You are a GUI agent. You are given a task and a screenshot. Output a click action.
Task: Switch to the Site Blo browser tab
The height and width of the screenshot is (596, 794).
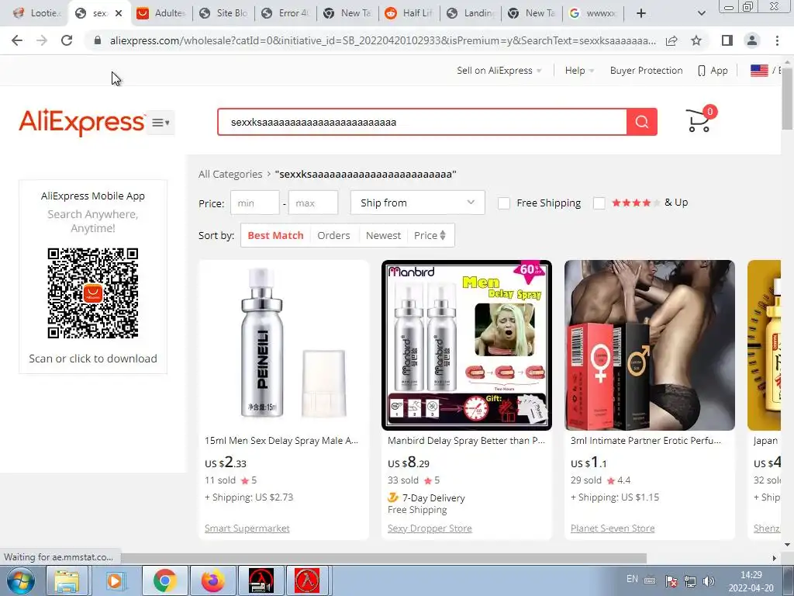pyautogui.click(x=223, y=13)
